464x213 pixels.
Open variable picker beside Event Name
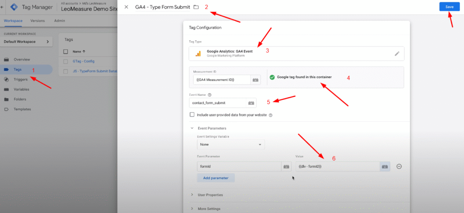click(251, 103)
